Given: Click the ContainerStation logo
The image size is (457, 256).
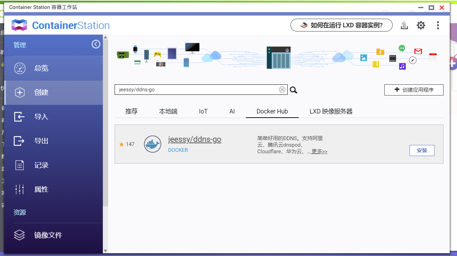Looking at the screenshot, I should tap(61, 25).
